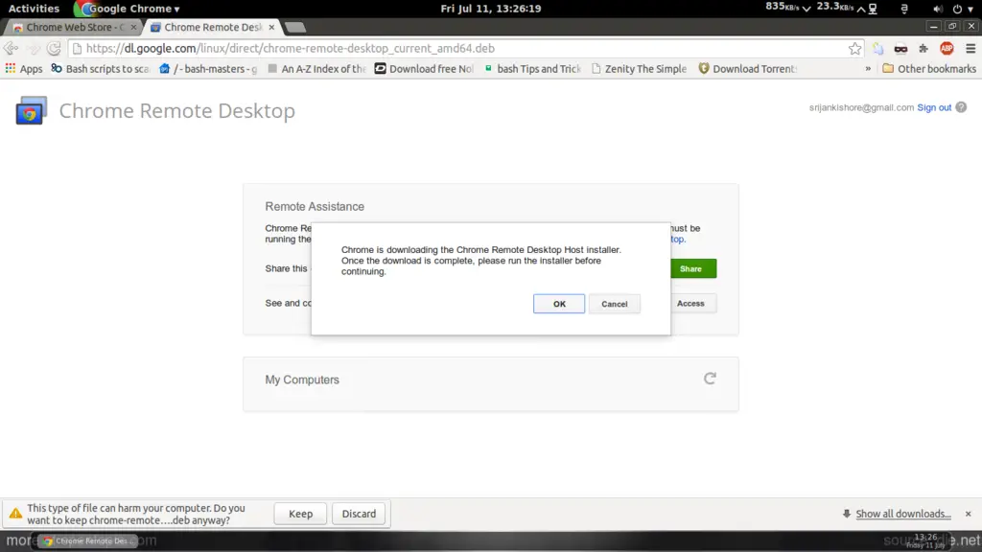
Task: Click the Access button
Action: point(693,303)
